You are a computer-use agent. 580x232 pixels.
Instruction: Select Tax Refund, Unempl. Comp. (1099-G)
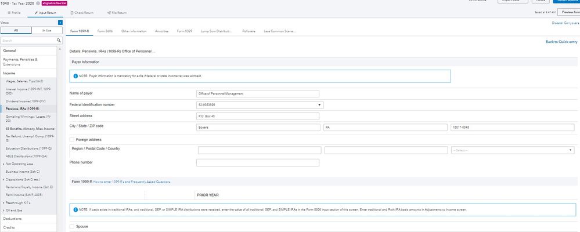tap(30, 138)
